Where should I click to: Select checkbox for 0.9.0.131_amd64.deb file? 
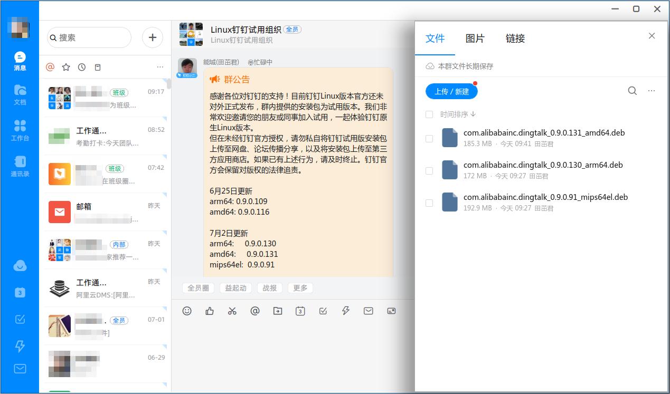pyautogui.click(x=429, y=138)
